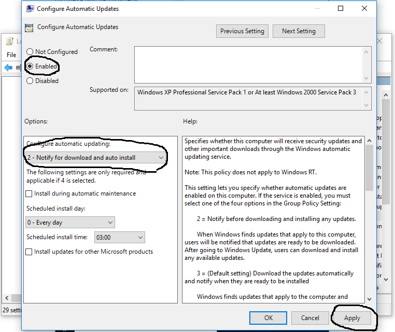Click 'Note: This policy does not apply' text
Image resolution: width=395 pixels, height=332 pixels.
point(250,172)
